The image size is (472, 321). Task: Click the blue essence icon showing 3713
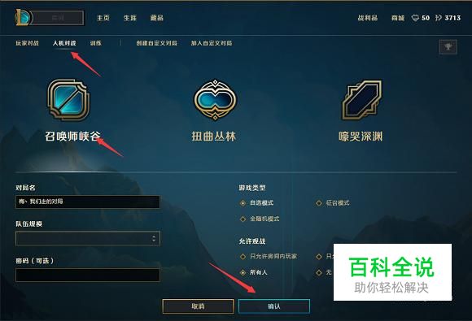click(439, 18)
